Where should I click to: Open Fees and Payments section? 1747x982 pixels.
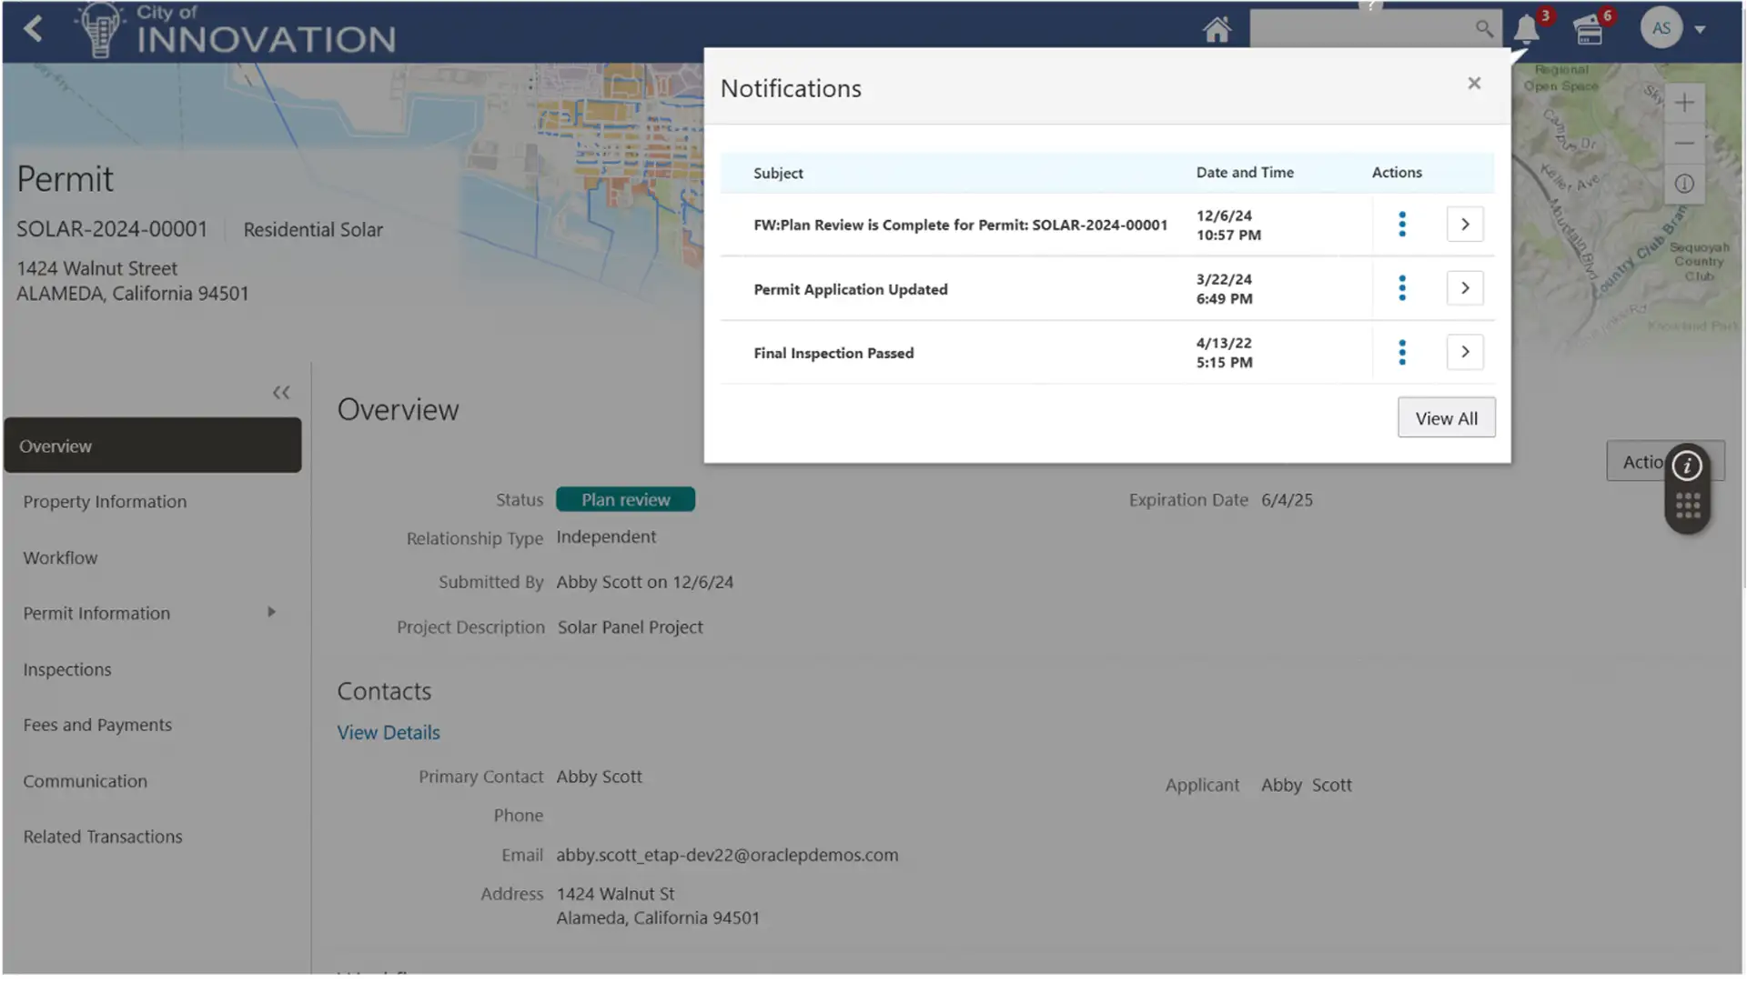pyautogui.click(x=97, y=726)
